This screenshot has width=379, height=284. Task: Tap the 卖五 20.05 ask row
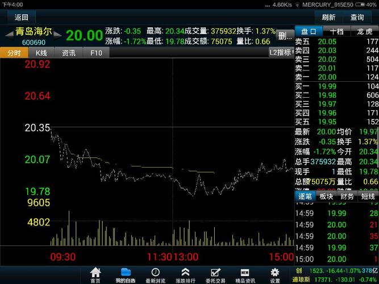pyautogui.click(x=337, y=41)
